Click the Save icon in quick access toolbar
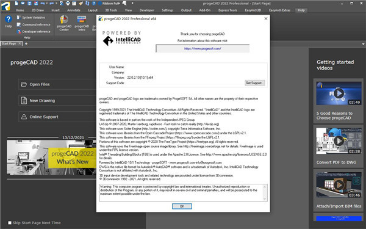This screenshot has height=229, width=366. coord(29,3)
